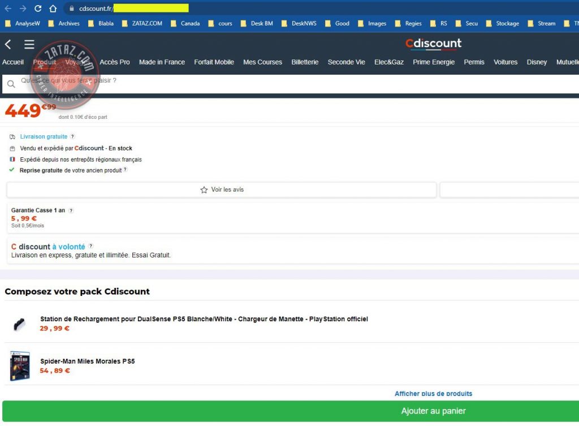Open the Canada bookmark folder
The image size is (579, 426).
(x=185, y=23)
